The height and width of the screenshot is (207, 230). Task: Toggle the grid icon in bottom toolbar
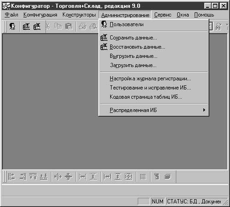[x=143, y=177]
